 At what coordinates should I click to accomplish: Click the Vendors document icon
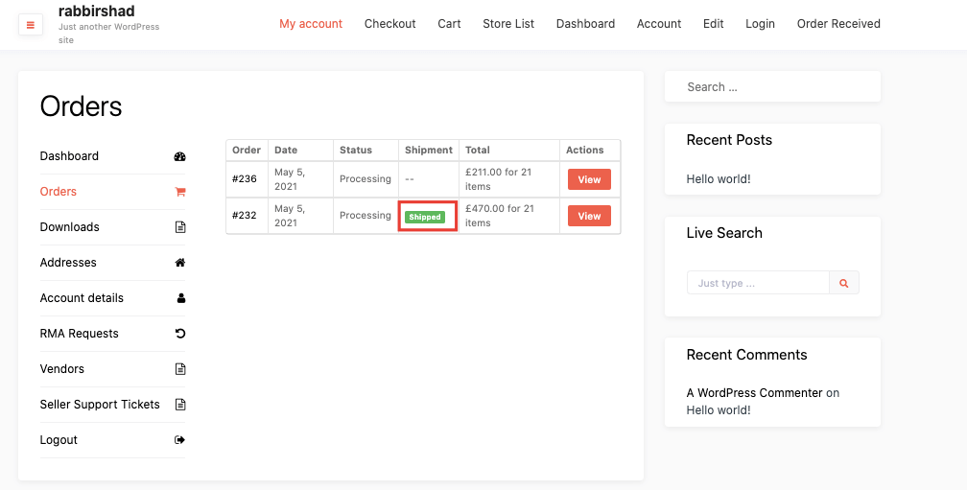pos(180,369)
